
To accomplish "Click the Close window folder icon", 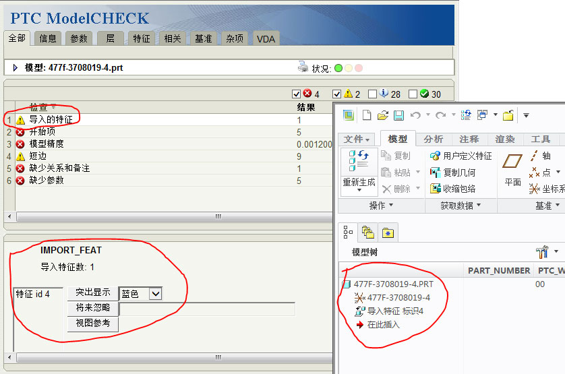I will (x=508, y=115).
